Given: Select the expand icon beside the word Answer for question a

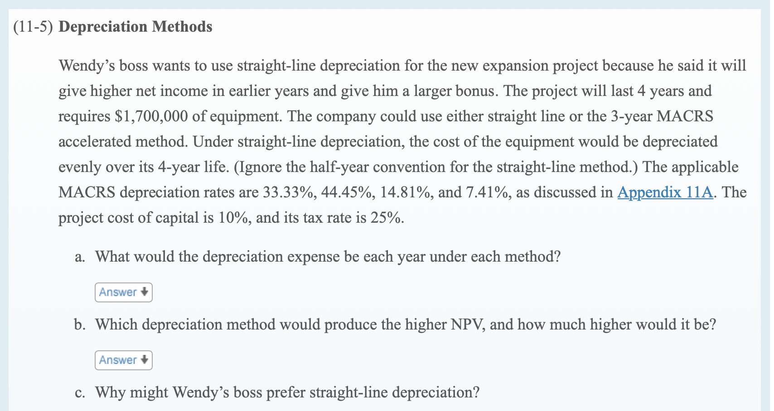Looking at the screenshot, I should pos(144,292).
